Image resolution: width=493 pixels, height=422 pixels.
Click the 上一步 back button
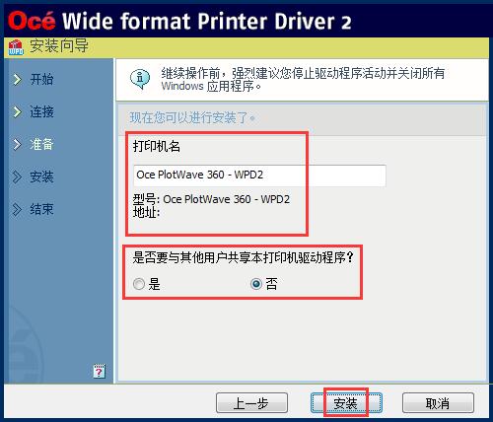(251, 403)
